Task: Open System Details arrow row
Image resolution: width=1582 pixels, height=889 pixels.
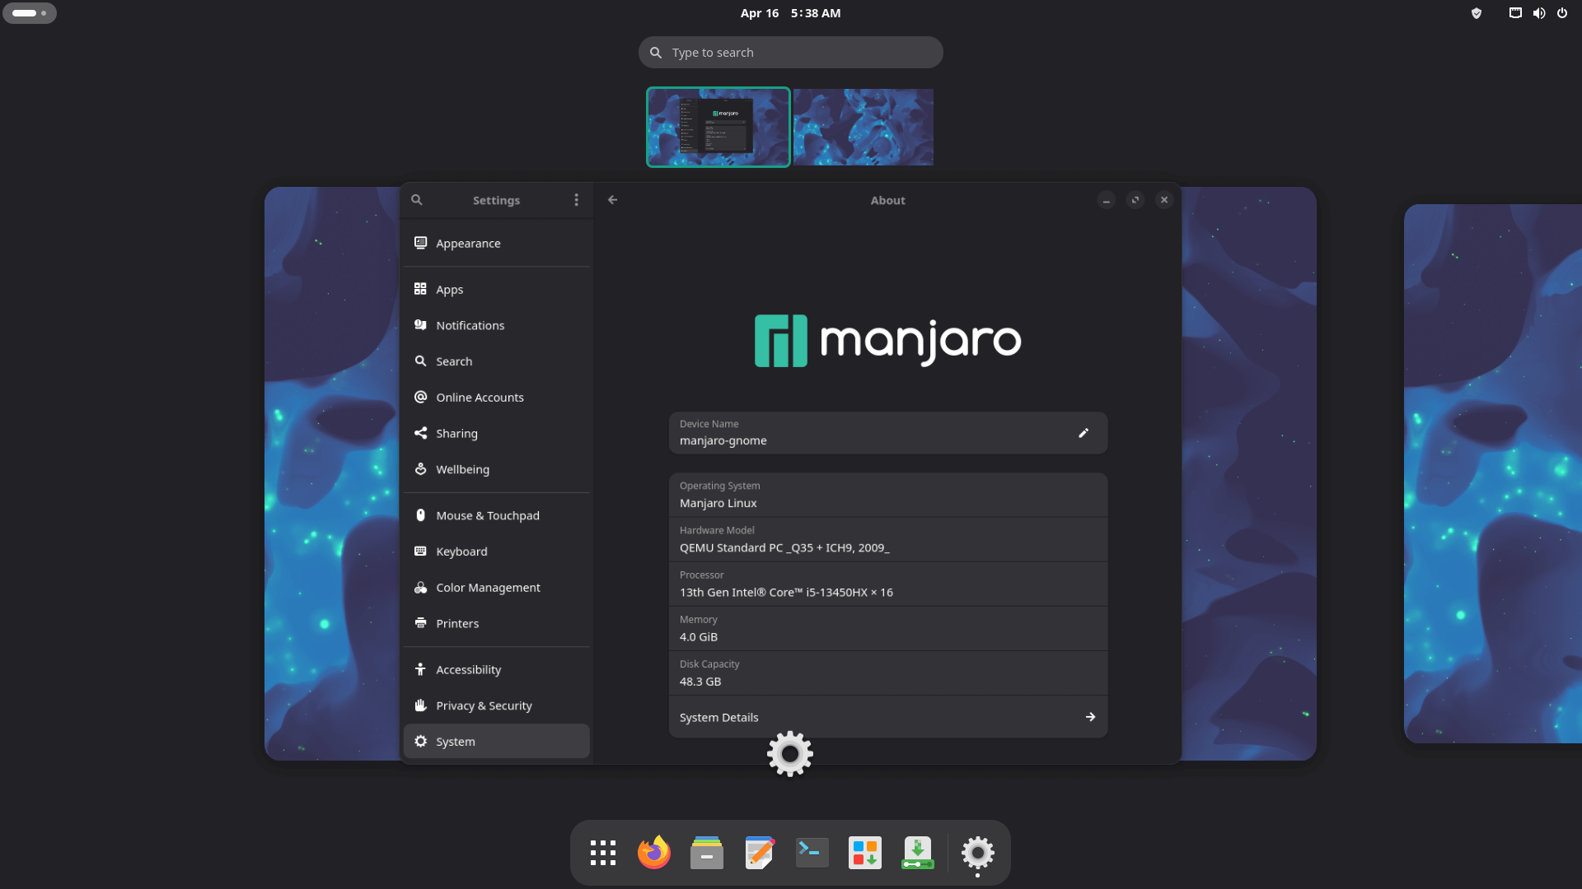Action: coord(887,717)
